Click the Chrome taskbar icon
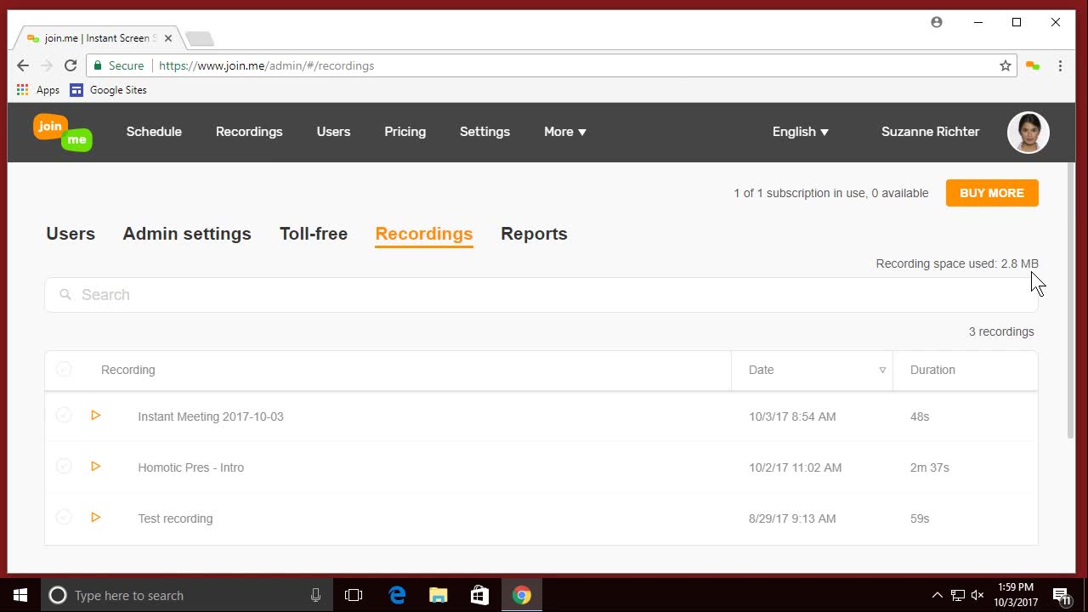This screenshot has height=612, width=1088. coord(521,595)
